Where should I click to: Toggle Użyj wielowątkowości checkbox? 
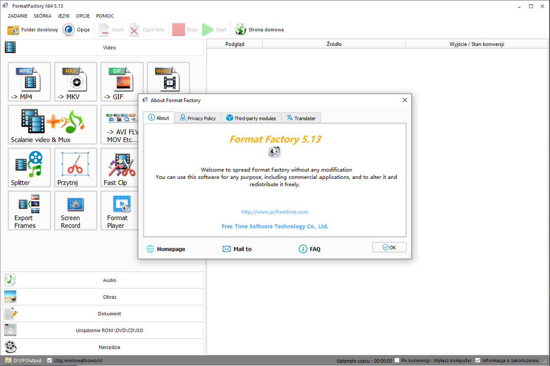tap(50, 361)
